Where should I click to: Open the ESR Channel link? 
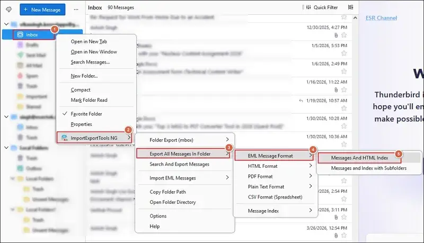(381, 18)
